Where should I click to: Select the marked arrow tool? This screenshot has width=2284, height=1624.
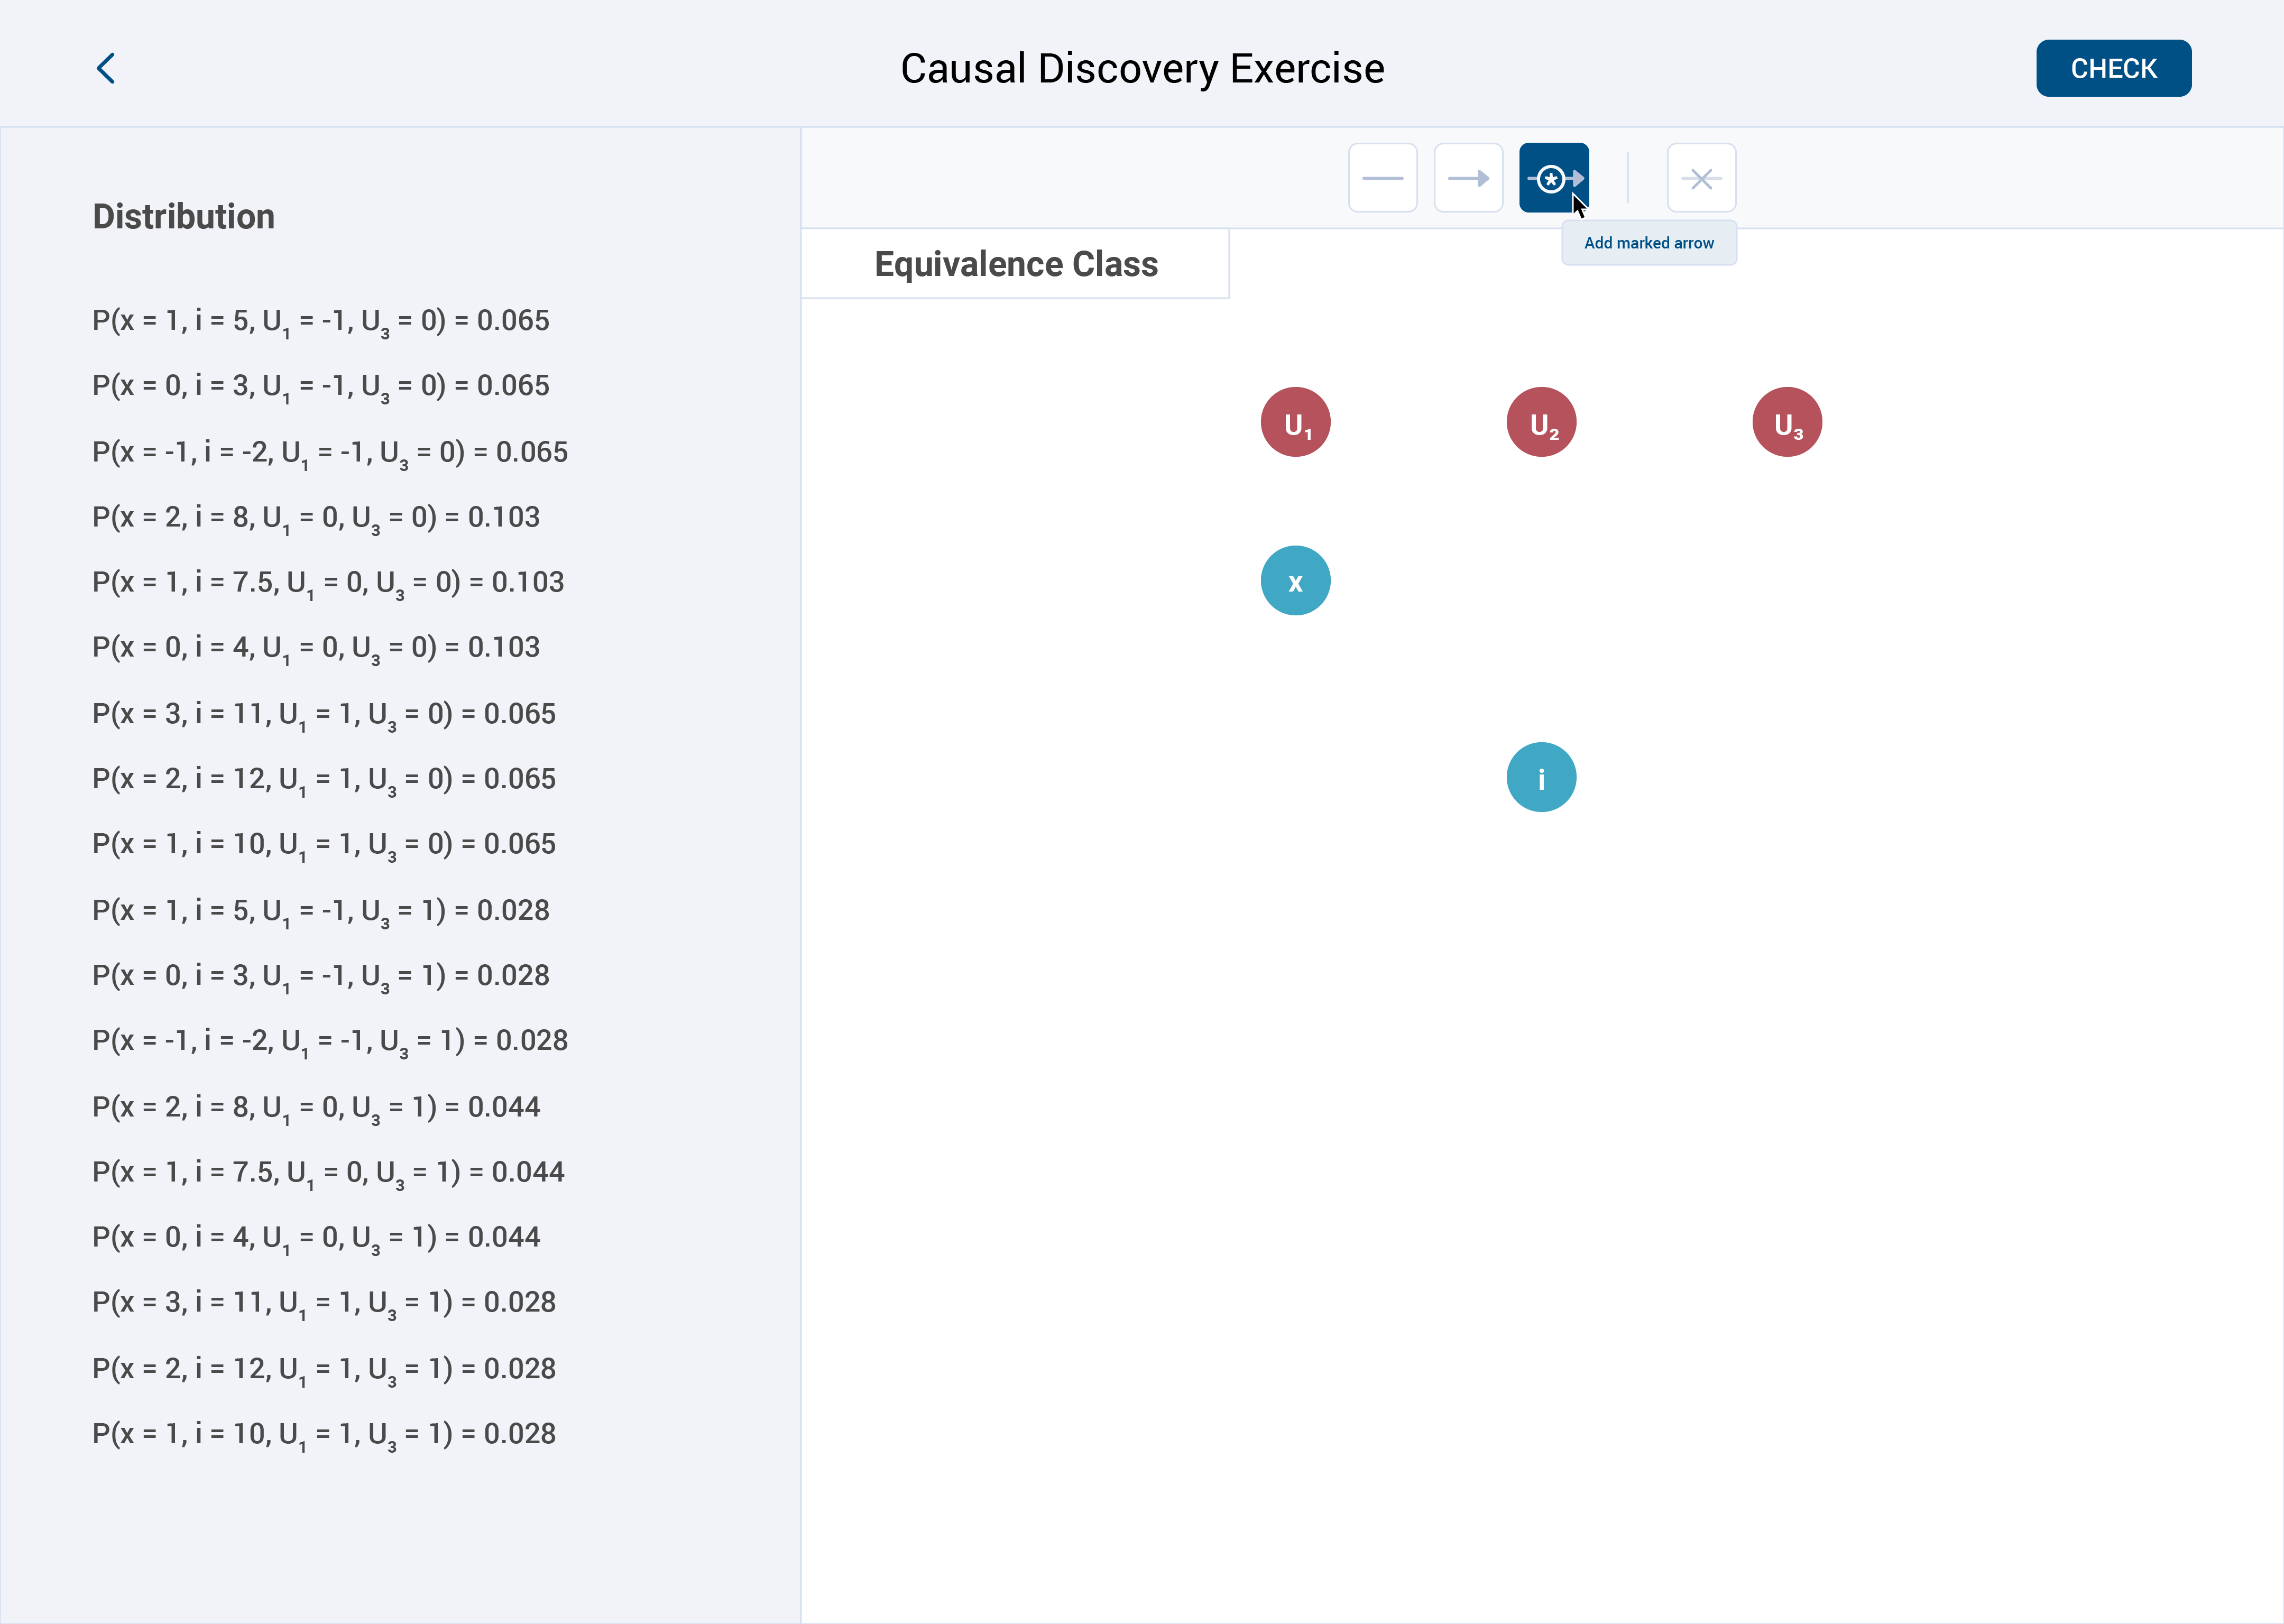click(x=1552, y=178)
